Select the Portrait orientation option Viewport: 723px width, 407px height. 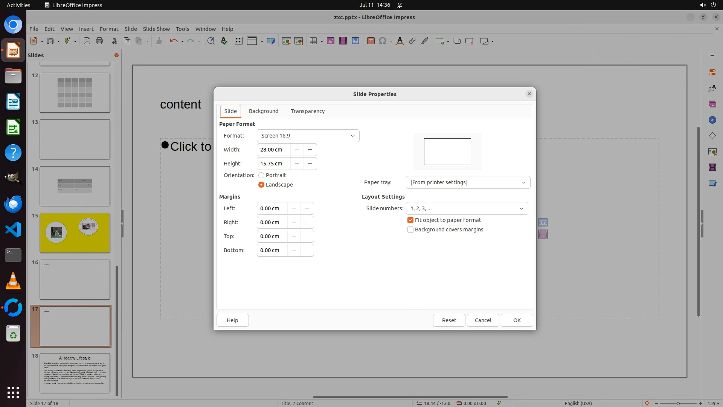(261, 175)
